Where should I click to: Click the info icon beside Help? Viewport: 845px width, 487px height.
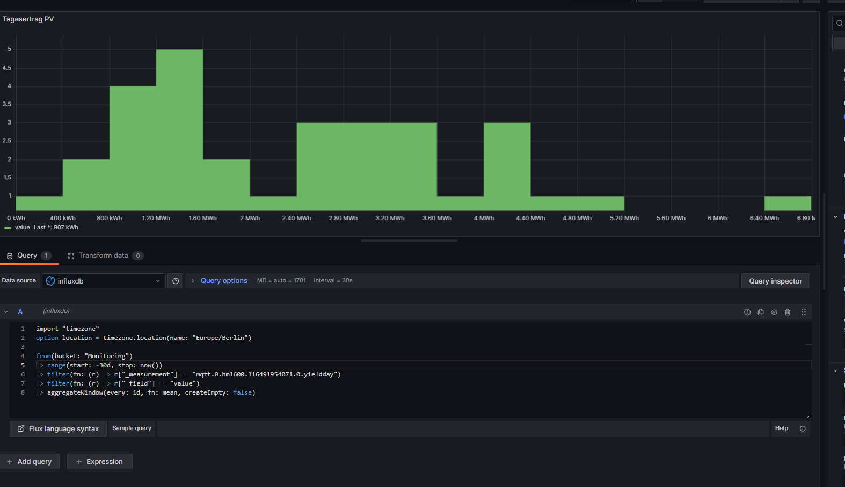click(x=803, y=428)
